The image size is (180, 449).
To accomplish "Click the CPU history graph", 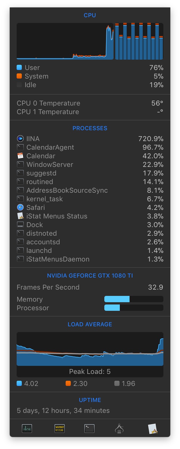I will (65, 41).
